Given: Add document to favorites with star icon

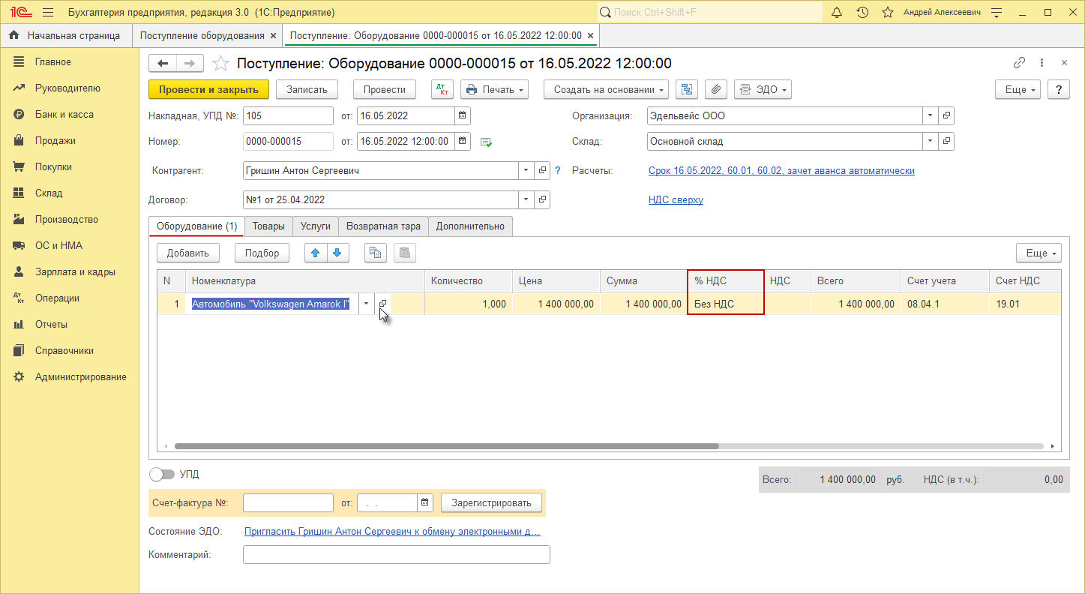Looking at the screenshot, I should pos(220,64).
